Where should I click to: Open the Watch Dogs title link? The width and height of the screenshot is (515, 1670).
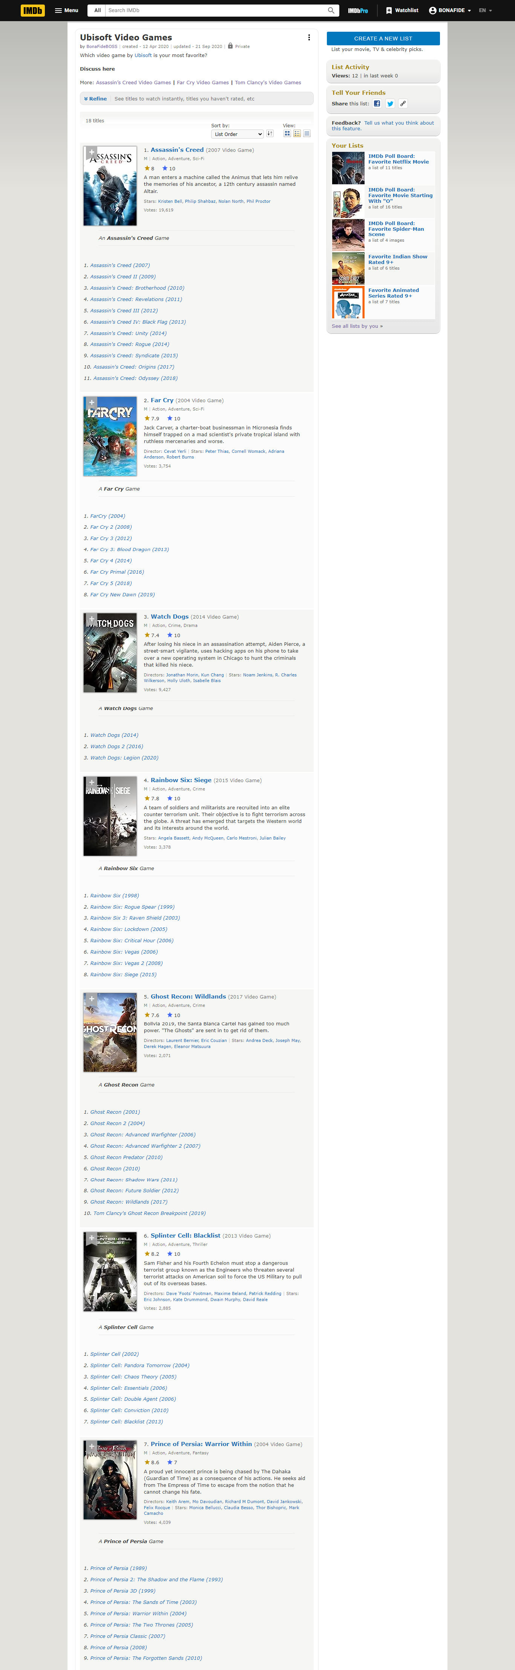[170, 617]
